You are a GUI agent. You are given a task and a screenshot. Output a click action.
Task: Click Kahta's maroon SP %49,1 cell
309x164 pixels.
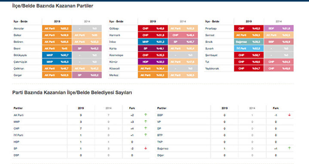click(x=153, y=48)
